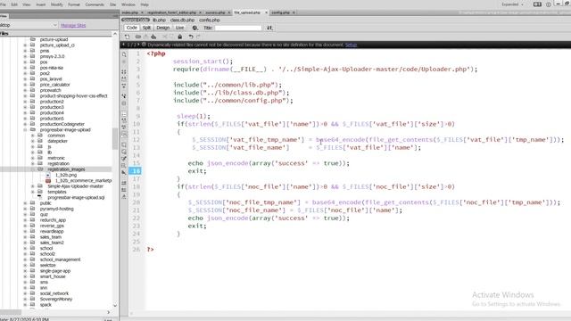
Task: Expand the pos_laravel folder
Action: (25, 79)
